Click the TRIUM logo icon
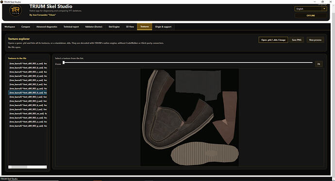Viewport: 335px width, 181px height. coord(16,11)
